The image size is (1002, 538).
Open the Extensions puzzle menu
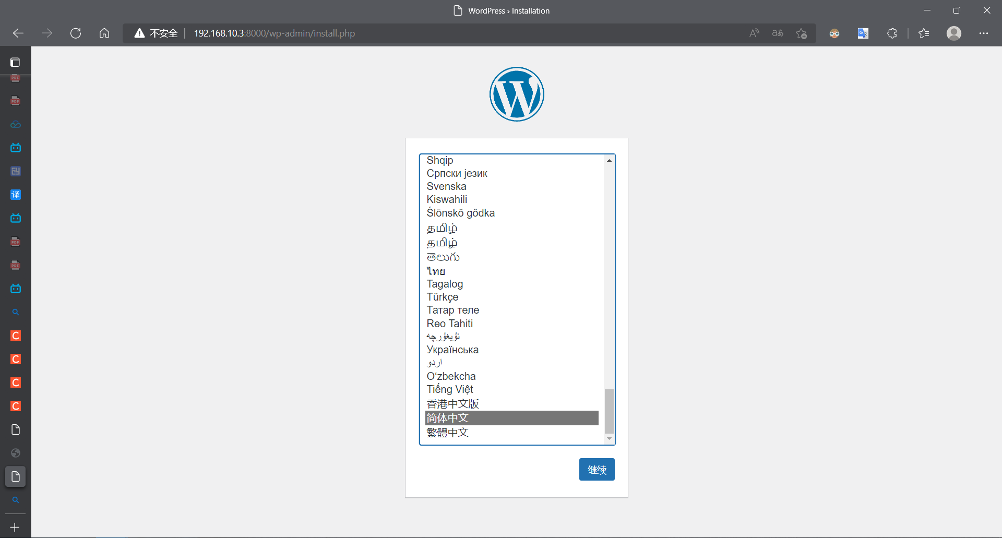tap(892, 33)
